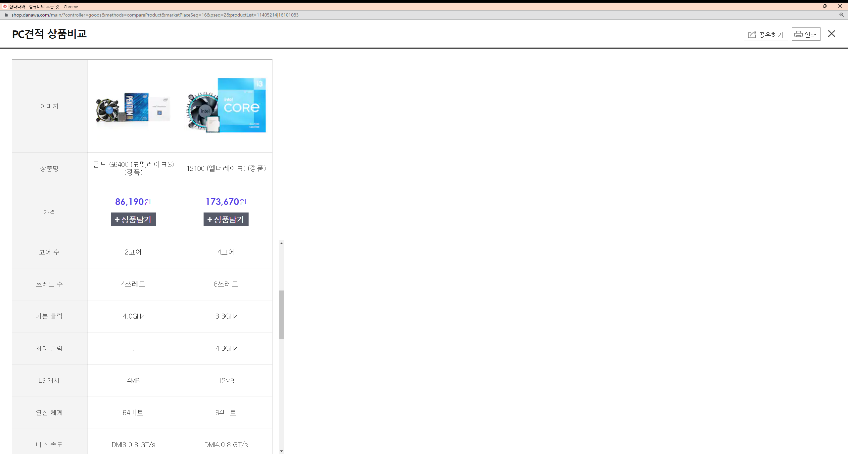The image size is (848, 463).
Task: Click the shop.danawa.com URL in the address bar
Action: 155,15
